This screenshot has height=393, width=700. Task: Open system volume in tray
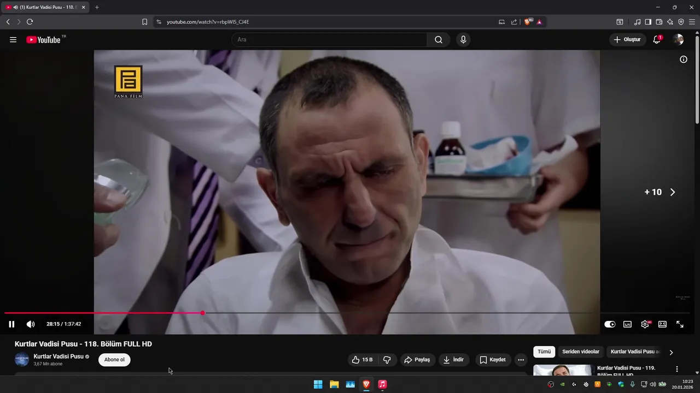[653, 384]
